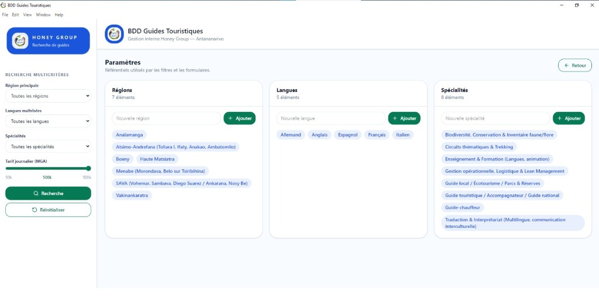Click the '7 éléments' count under Régions
The height and width of the screenshot is (307, 599).
pos(123,98)
